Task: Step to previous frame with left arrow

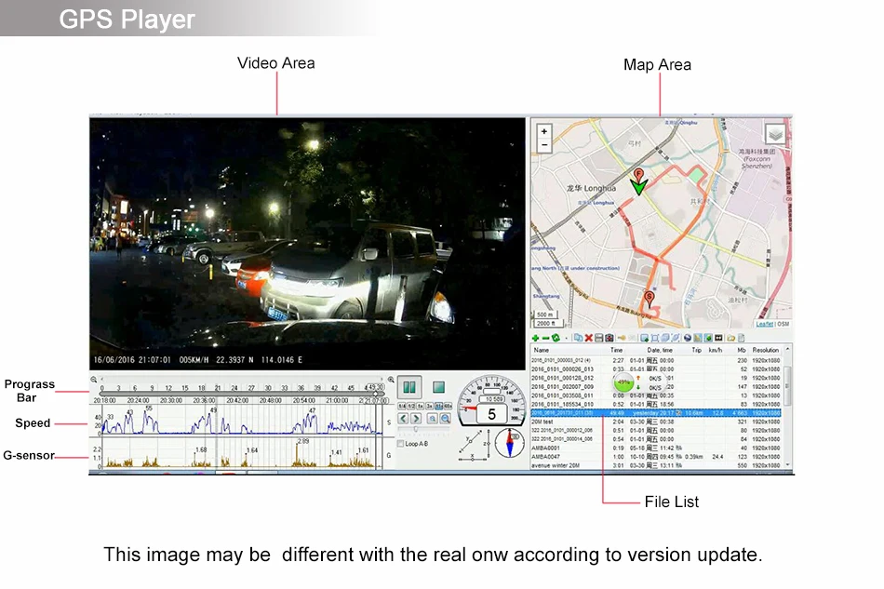Action: pyautogui.click(x=403, y=418)
